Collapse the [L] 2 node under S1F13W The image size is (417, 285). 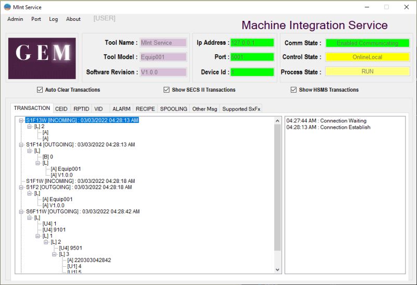[x=29, y=127]
